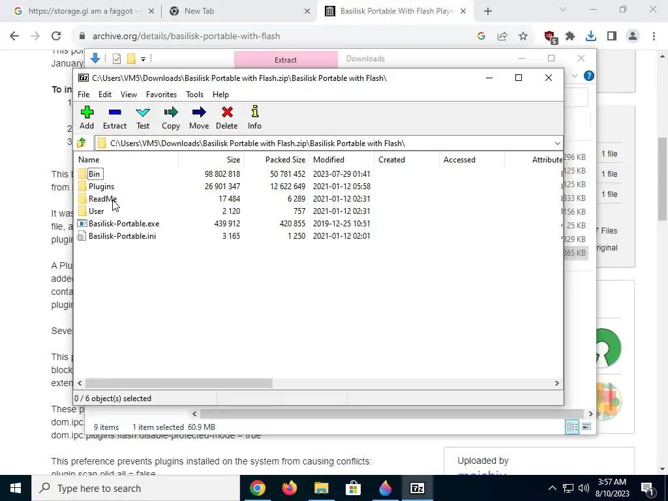Select the Plugins folder
Image resolution: width=668 pixels, height=501 pixels.
click(x=101, y=186)
